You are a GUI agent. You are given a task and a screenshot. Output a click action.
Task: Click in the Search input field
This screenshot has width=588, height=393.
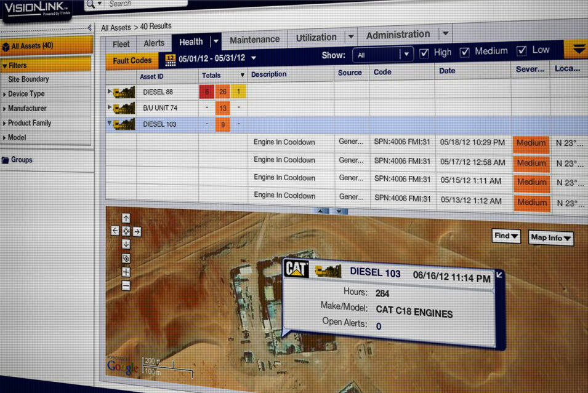click(147, 3)
